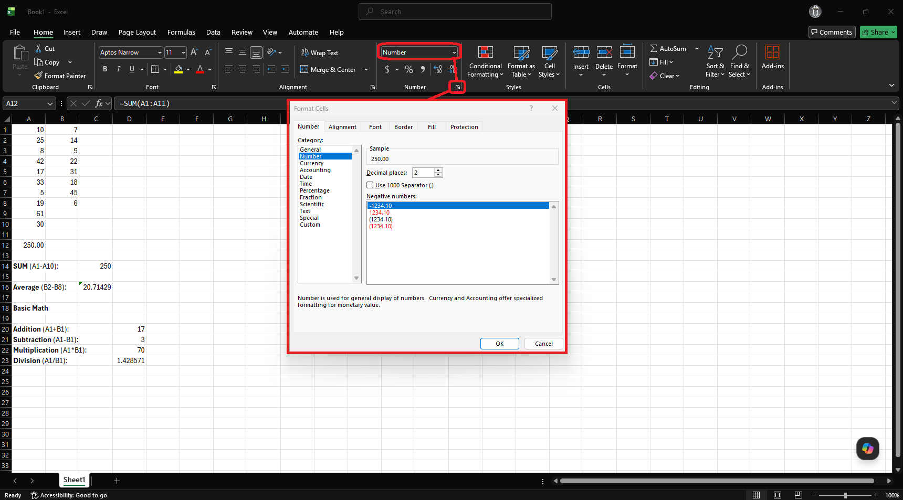Open the File menu

15,32
